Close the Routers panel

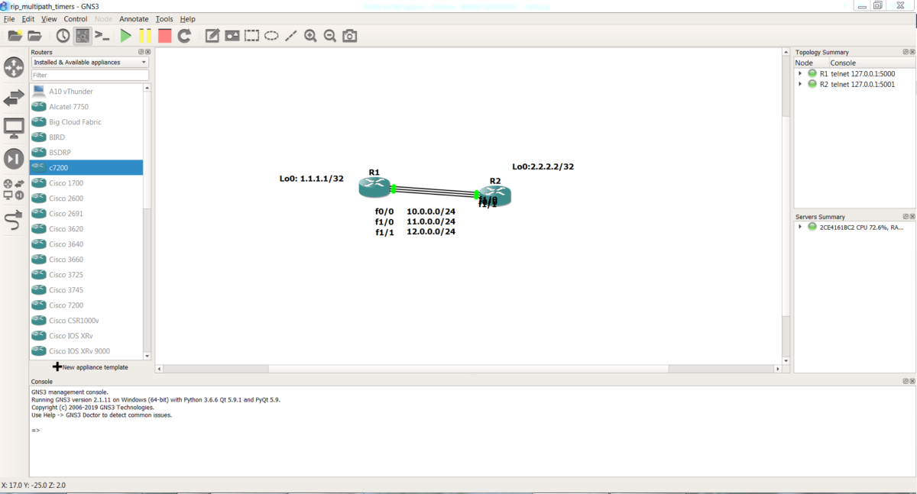coord(148,52)
